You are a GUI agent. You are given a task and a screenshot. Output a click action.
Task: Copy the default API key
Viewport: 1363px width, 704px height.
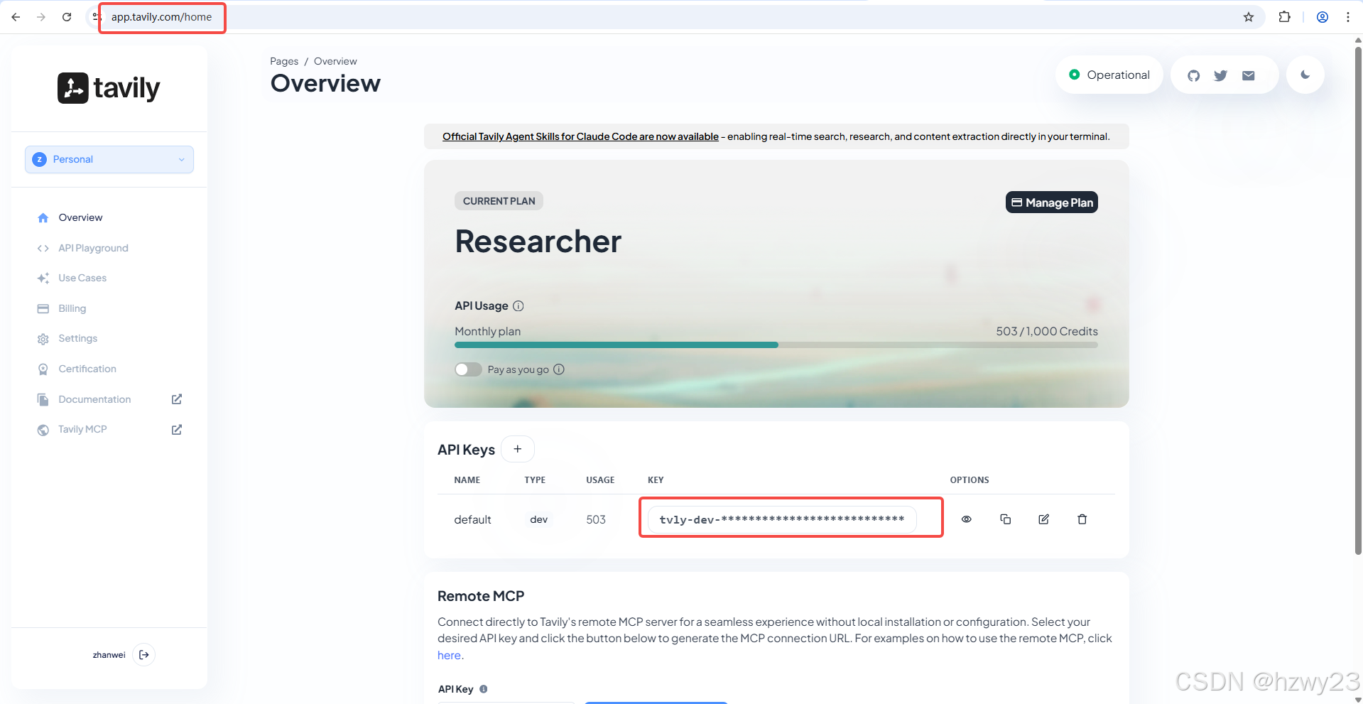pos(1006,519)
